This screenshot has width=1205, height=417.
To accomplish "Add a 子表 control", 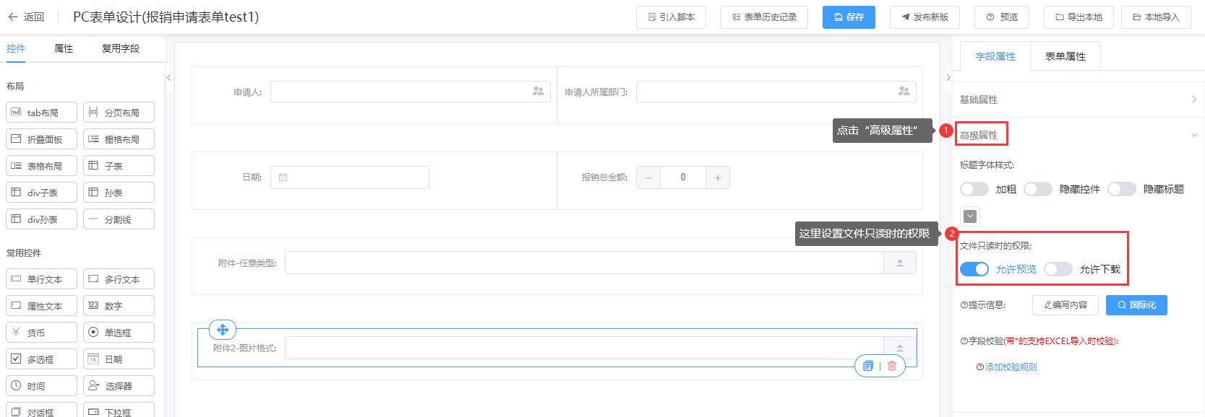I will pyautogui.click(x=119, y=166).
